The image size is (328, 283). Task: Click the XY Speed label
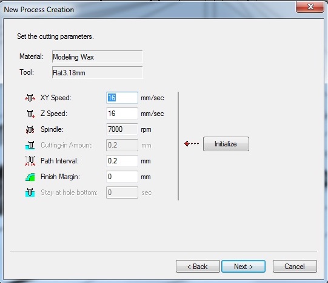(x=56, y=98)
